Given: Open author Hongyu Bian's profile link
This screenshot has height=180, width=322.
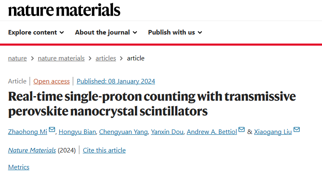Looking at the screenshot, I should click(x=77, y=132).
